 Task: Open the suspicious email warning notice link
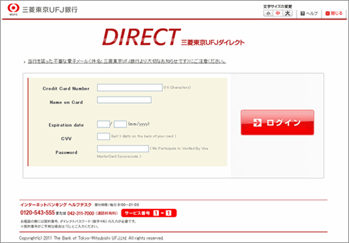point(127,61)
